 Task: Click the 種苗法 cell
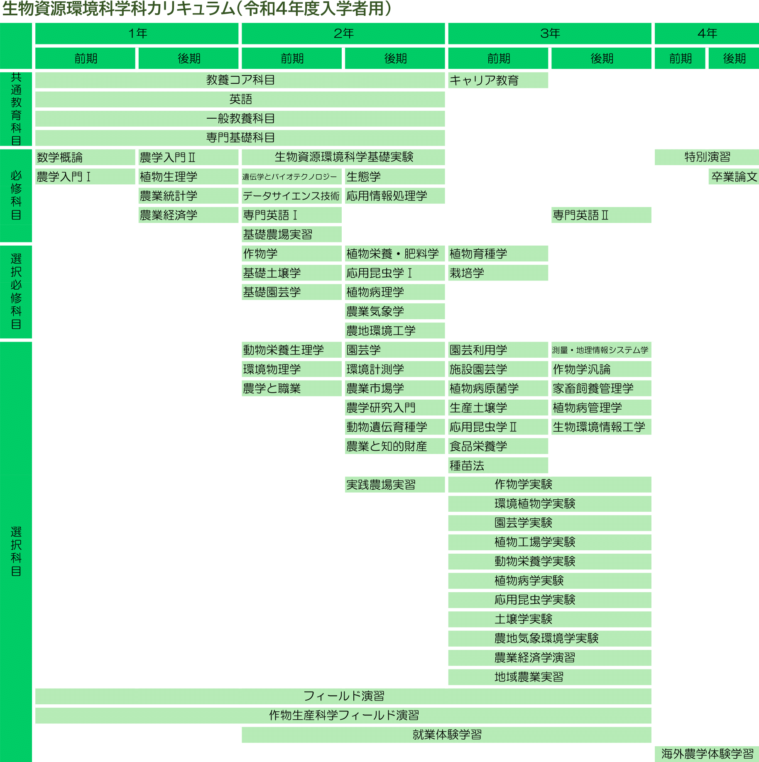click(498, 466)
